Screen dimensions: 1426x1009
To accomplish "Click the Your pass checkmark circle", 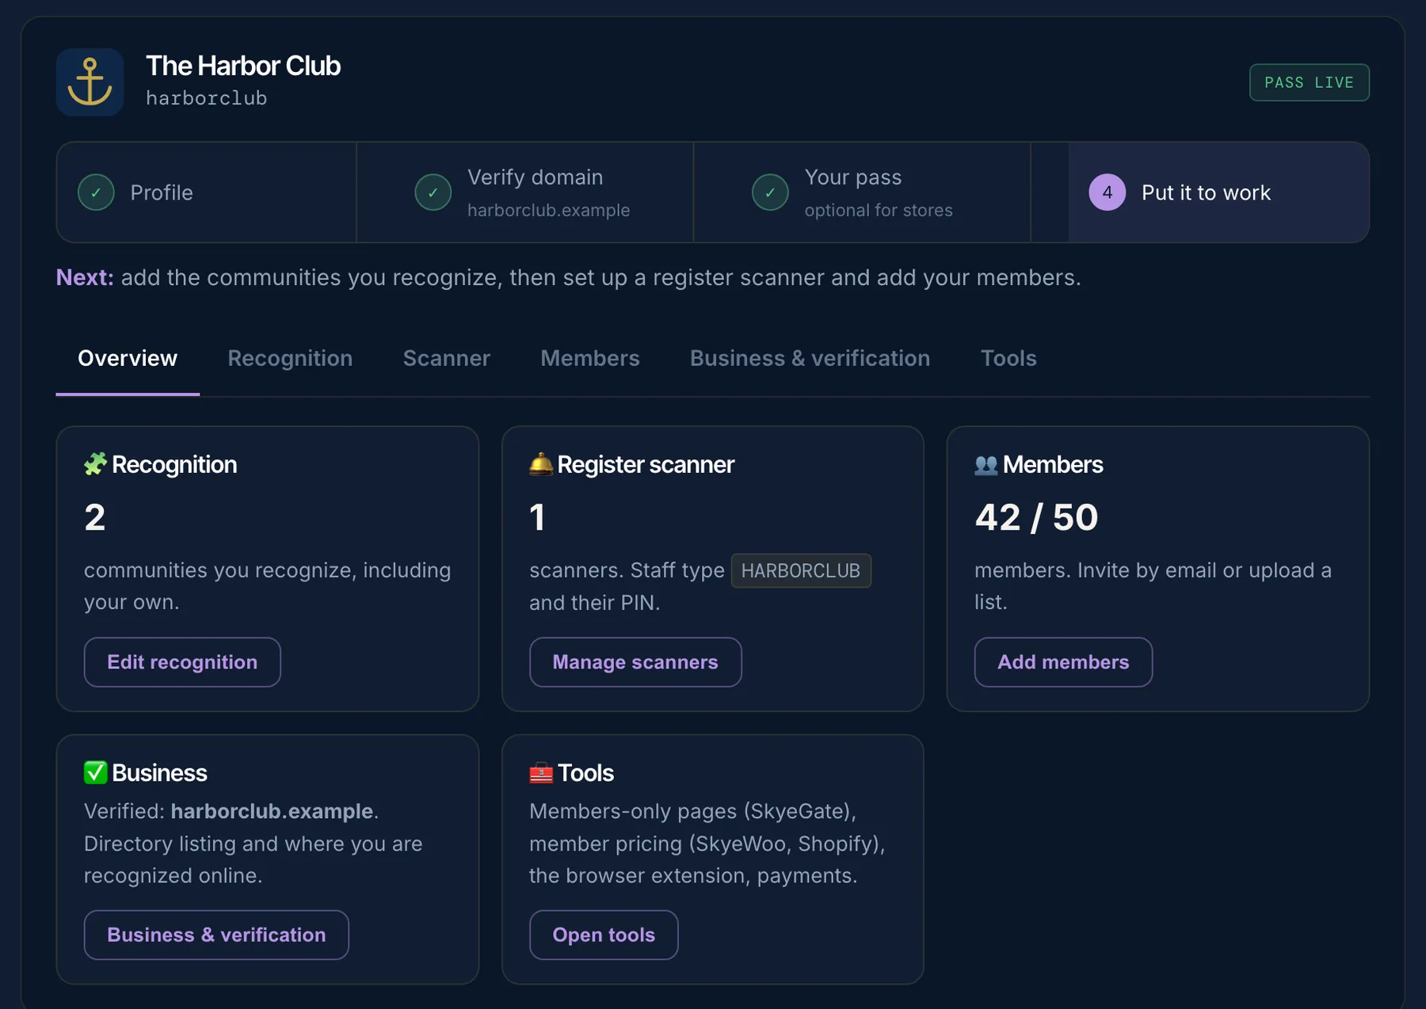I will pos(770,192).
